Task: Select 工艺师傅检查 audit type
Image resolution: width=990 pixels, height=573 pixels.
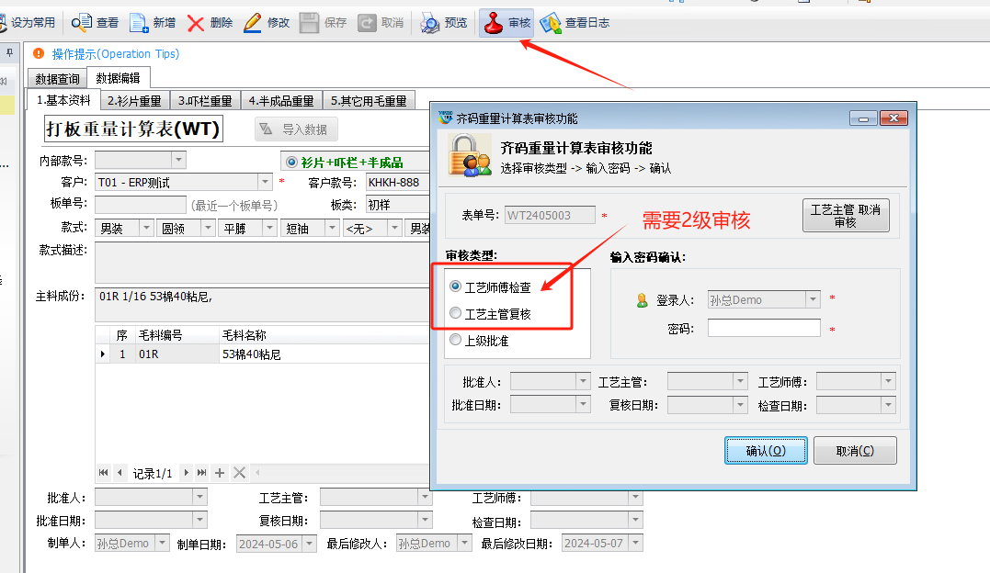Action: click(455, 286)
